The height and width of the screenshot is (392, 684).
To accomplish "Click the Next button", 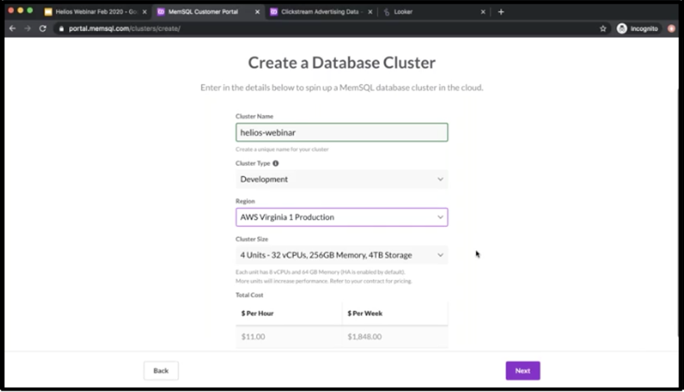I will (x=522, y=371).
